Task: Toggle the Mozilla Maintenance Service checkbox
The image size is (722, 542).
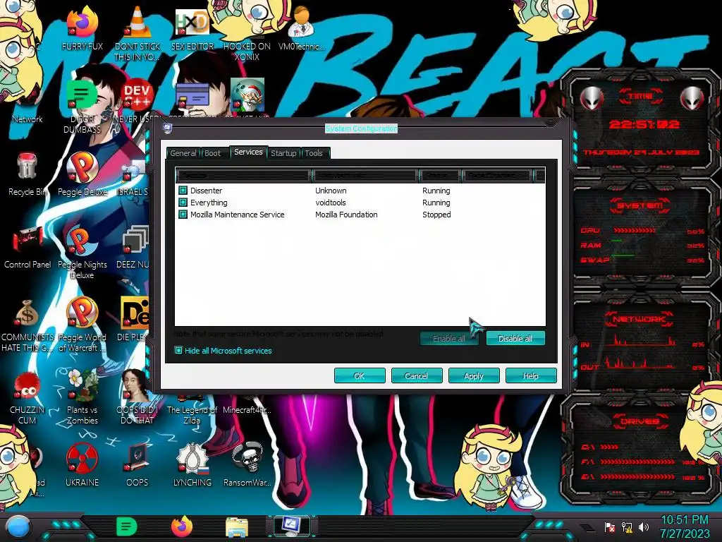Action: coord(183,215)
